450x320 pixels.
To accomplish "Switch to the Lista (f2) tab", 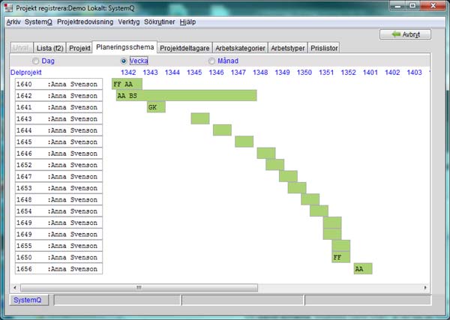I will click(50, 48).
